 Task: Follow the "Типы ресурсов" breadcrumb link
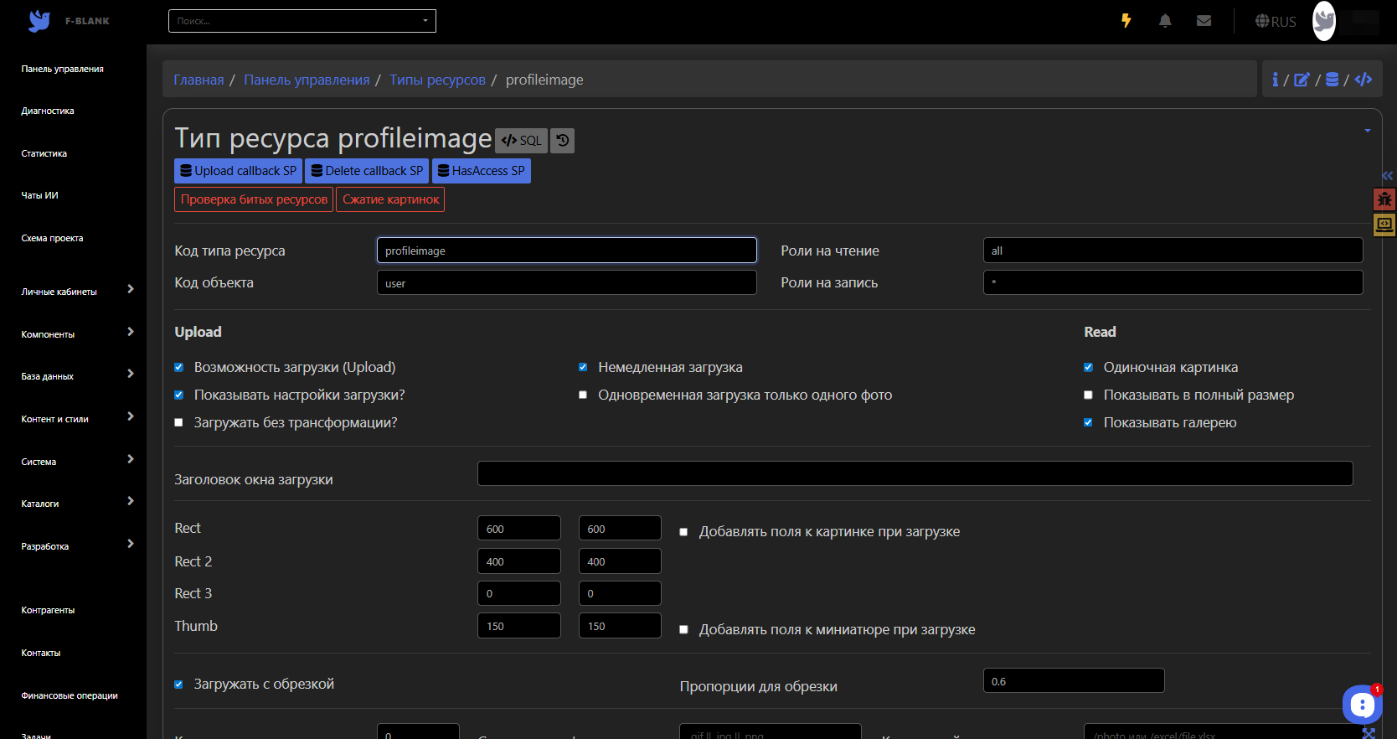pos(437,80)
